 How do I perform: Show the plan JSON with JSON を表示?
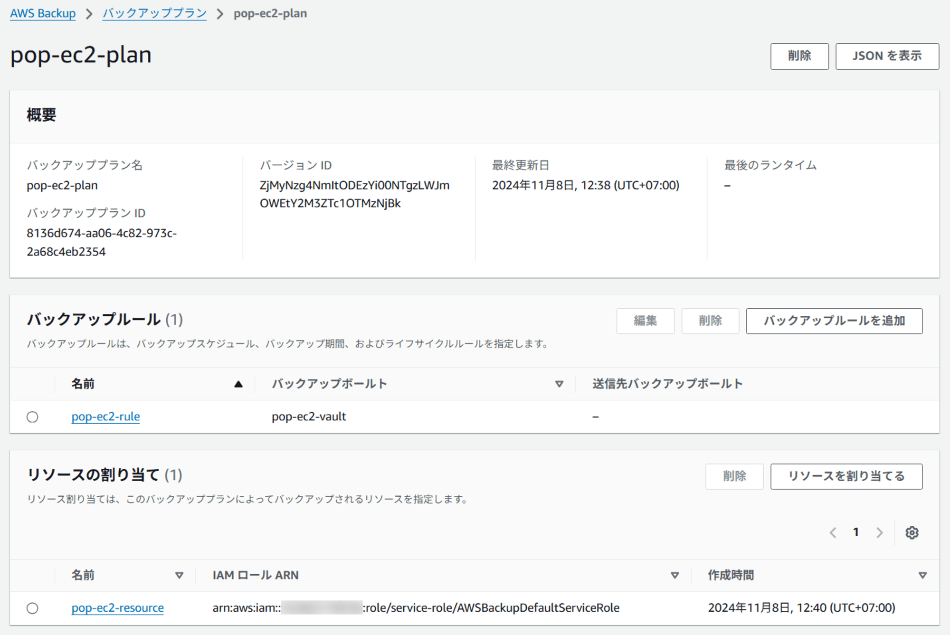tap(887, 56)
